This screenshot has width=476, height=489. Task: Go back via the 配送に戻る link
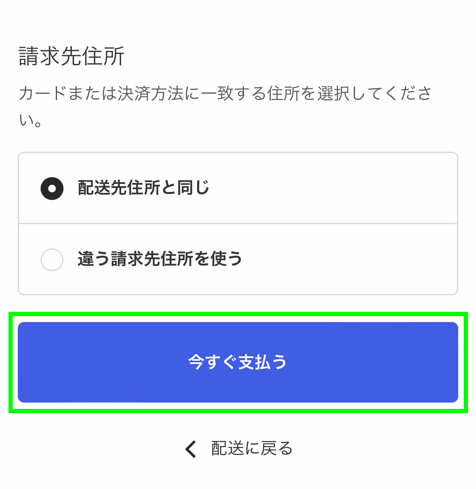click(x=252, y=448)
